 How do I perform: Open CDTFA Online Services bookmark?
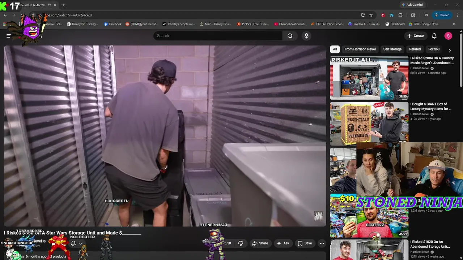(x=327, y=24)
